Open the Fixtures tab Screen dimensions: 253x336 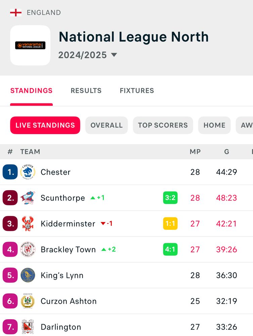pos(137,91)
